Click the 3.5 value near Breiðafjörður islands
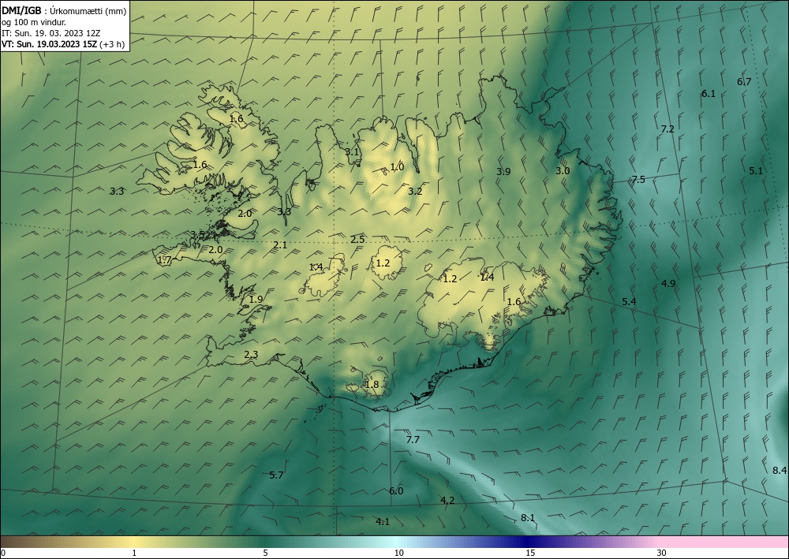789x559 pixels. point(198,235)
